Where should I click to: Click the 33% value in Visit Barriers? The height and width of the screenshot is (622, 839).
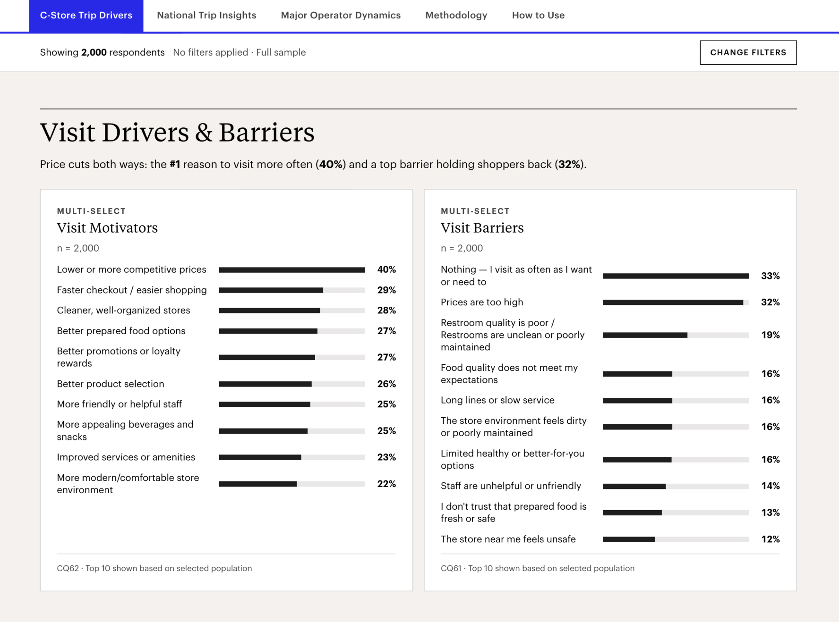click(770, 276)
